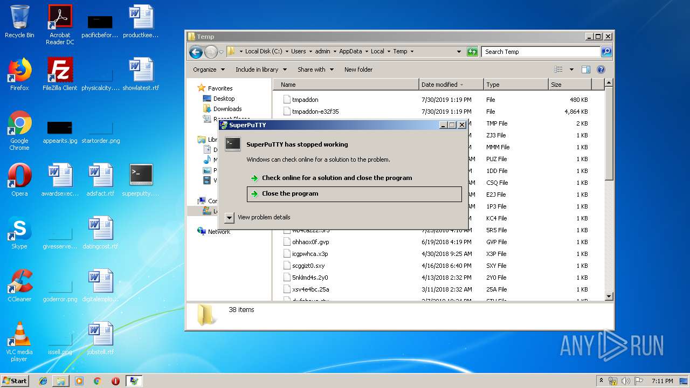Click Explorer refresh address button
Image resolution: width=690 pixels, height=388 pixels.
pos(472,52)
